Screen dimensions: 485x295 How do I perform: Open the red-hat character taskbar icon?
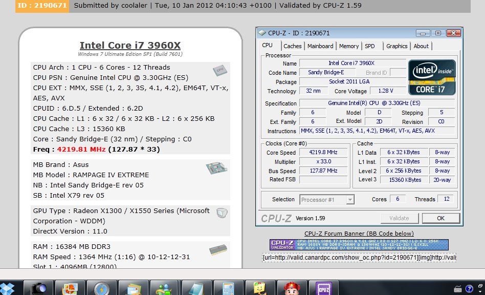pos(292,288)
